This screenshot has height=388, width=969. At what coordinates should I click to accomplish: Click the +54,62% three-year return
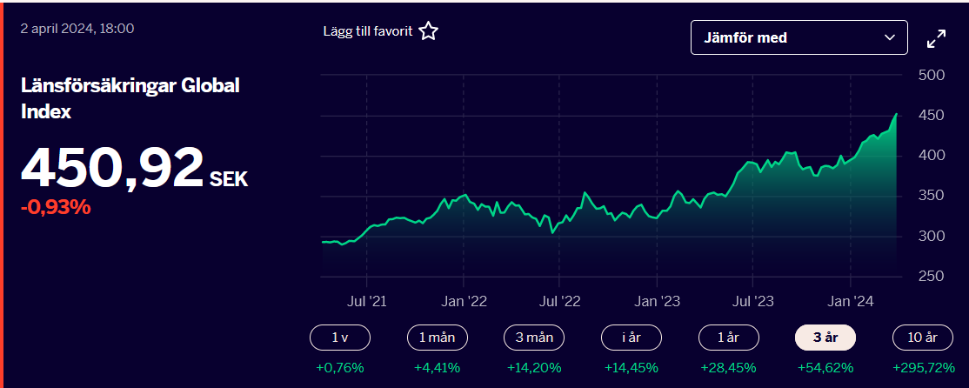[825, 368]
